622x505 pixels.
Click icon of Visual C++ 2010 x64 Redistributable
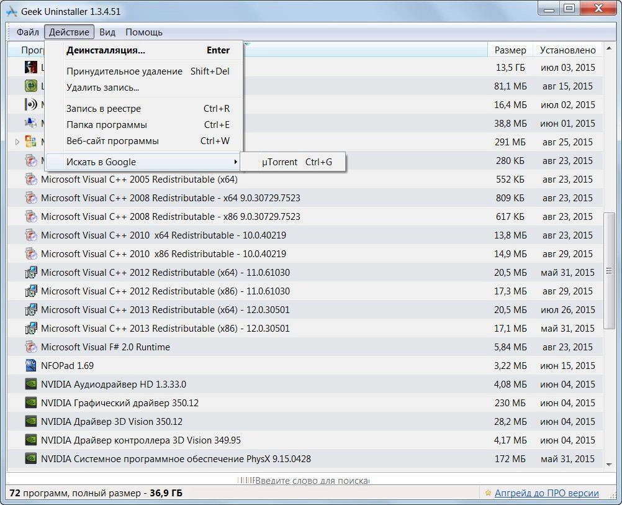point(31,235)
